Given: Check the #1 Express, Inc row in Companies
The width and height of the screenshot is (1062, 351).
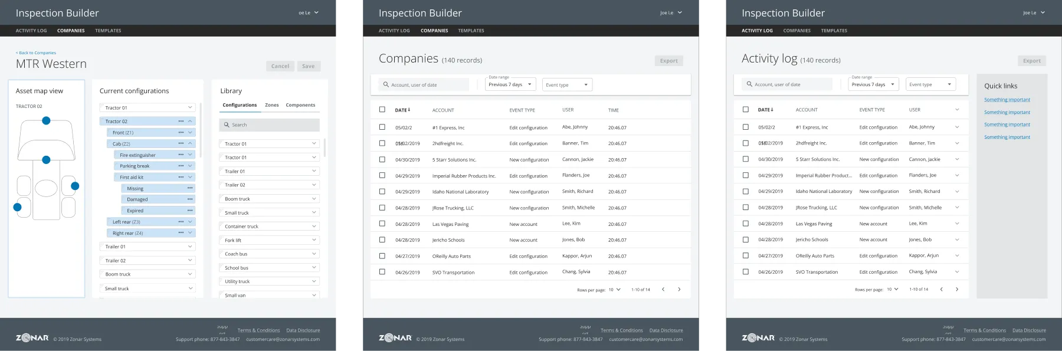Looking at the screenshot, I should [x=382, y=127].
